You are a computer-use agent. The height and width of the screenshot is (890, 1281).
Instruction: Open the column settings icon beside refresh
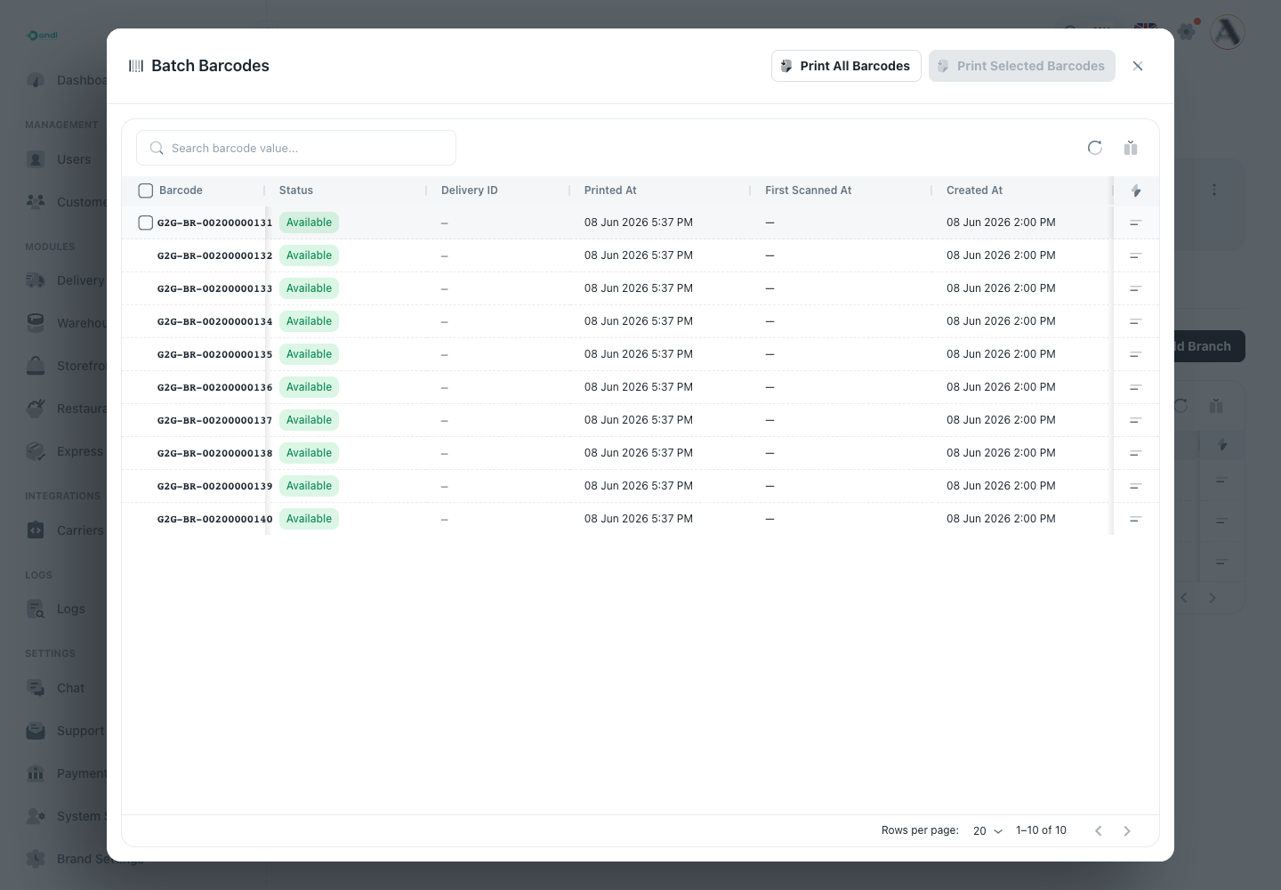(1131, 148)
